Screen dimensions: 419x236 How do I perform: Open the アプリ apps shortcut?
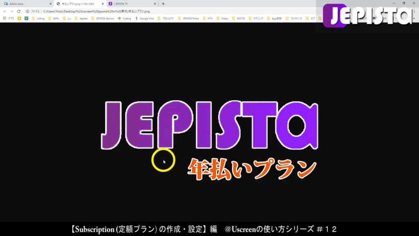pyautogui.click(x=9, y=18)
